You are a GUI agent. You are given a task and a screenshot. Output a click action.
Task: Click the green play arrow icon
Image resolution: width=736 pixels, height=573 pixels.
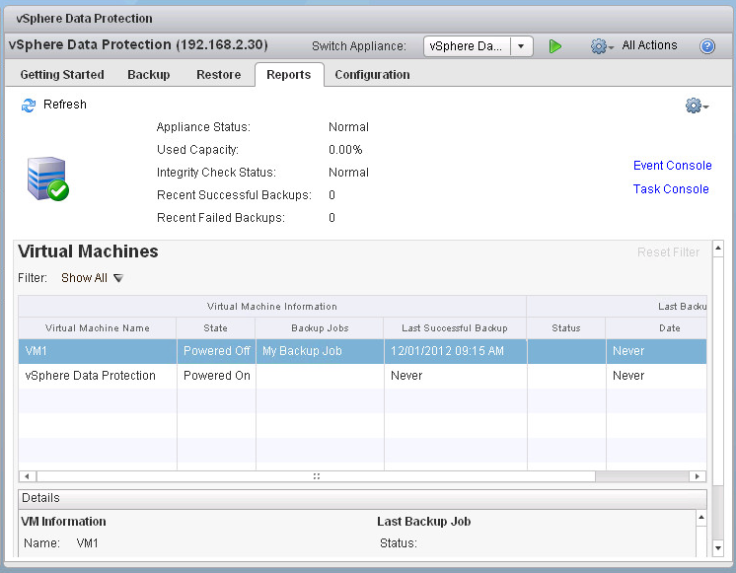tap(554, 46)
